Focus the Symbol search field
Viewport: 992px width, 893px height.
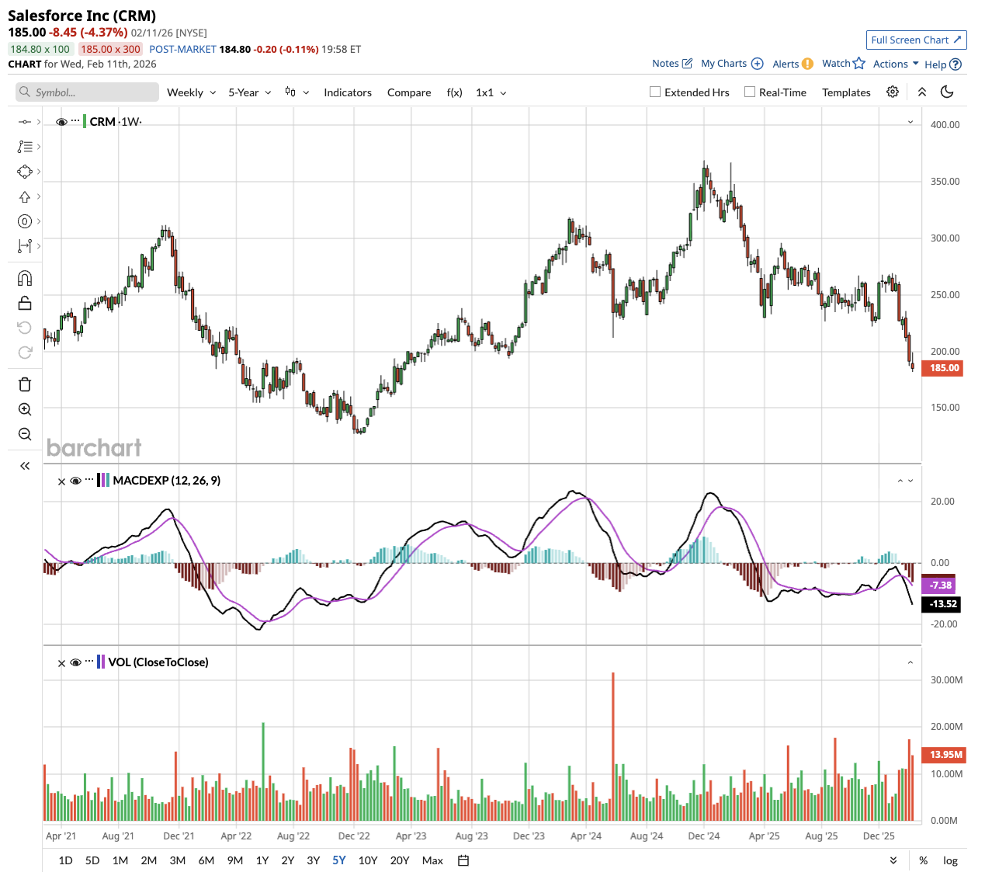coord(87,92)
